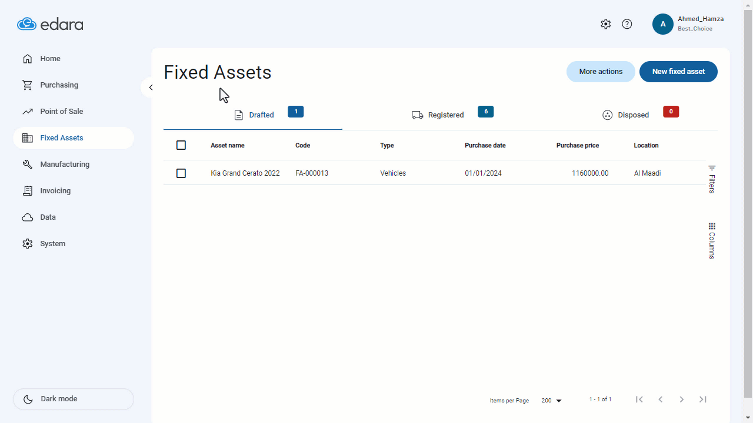Click the System gear icon in sidebar
This screenshot has width=753, height=423.
pos(28,244)
